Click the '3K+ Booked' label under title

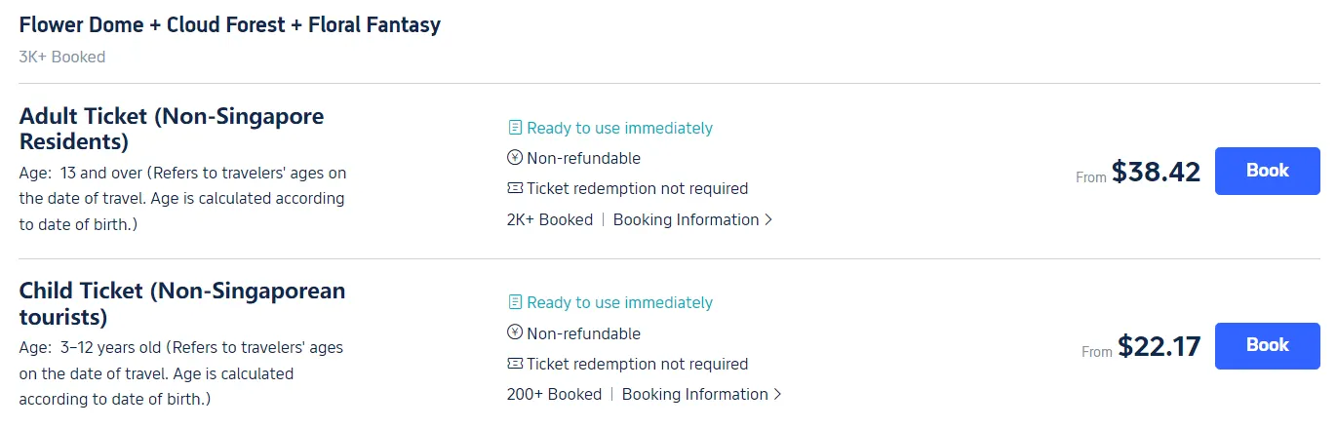(62, 57)
